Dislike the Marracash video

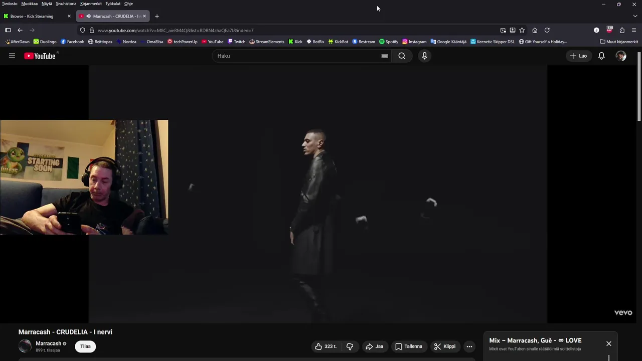pos(350,346)
